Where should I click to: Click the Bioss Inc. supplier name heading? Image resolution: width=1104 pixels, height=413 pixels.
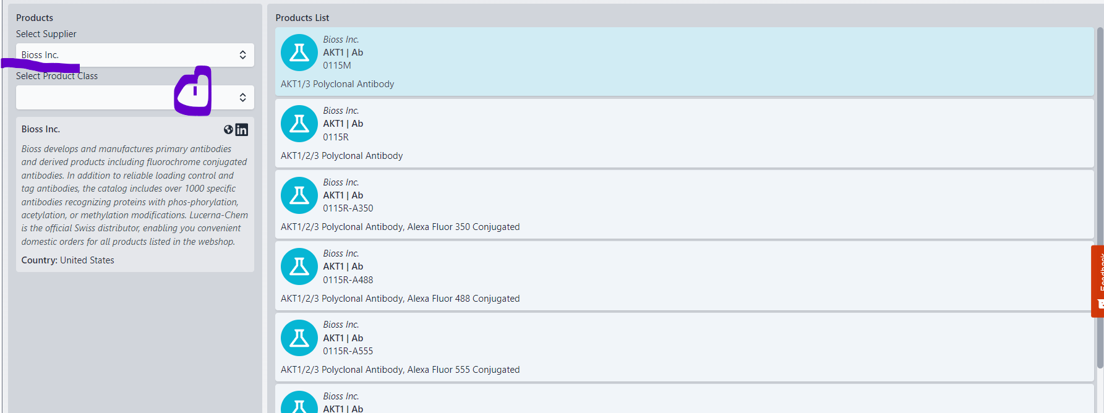point(41,129)
